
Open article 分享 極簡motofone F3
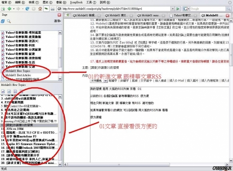(x=21, y=136)
